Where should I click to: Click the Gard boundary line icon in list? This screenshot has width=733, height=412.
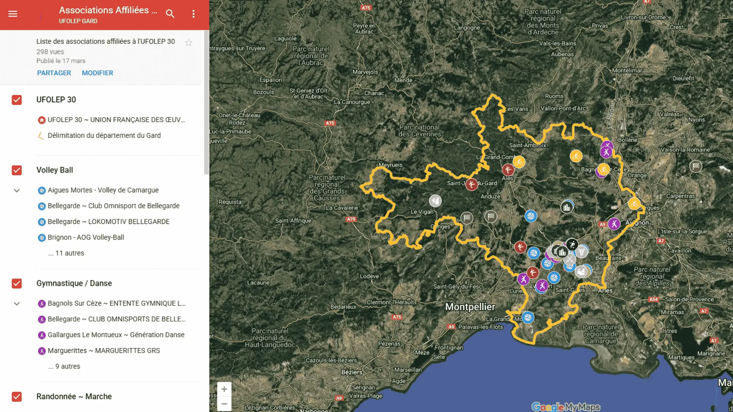[x=41, y=136]
